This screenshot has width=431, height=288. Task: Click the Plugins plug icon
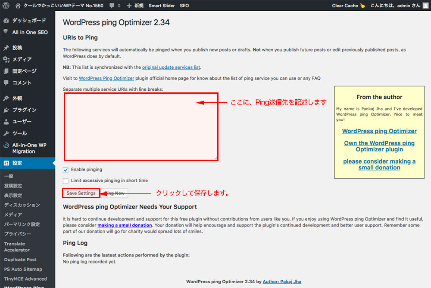pos(6,110)
